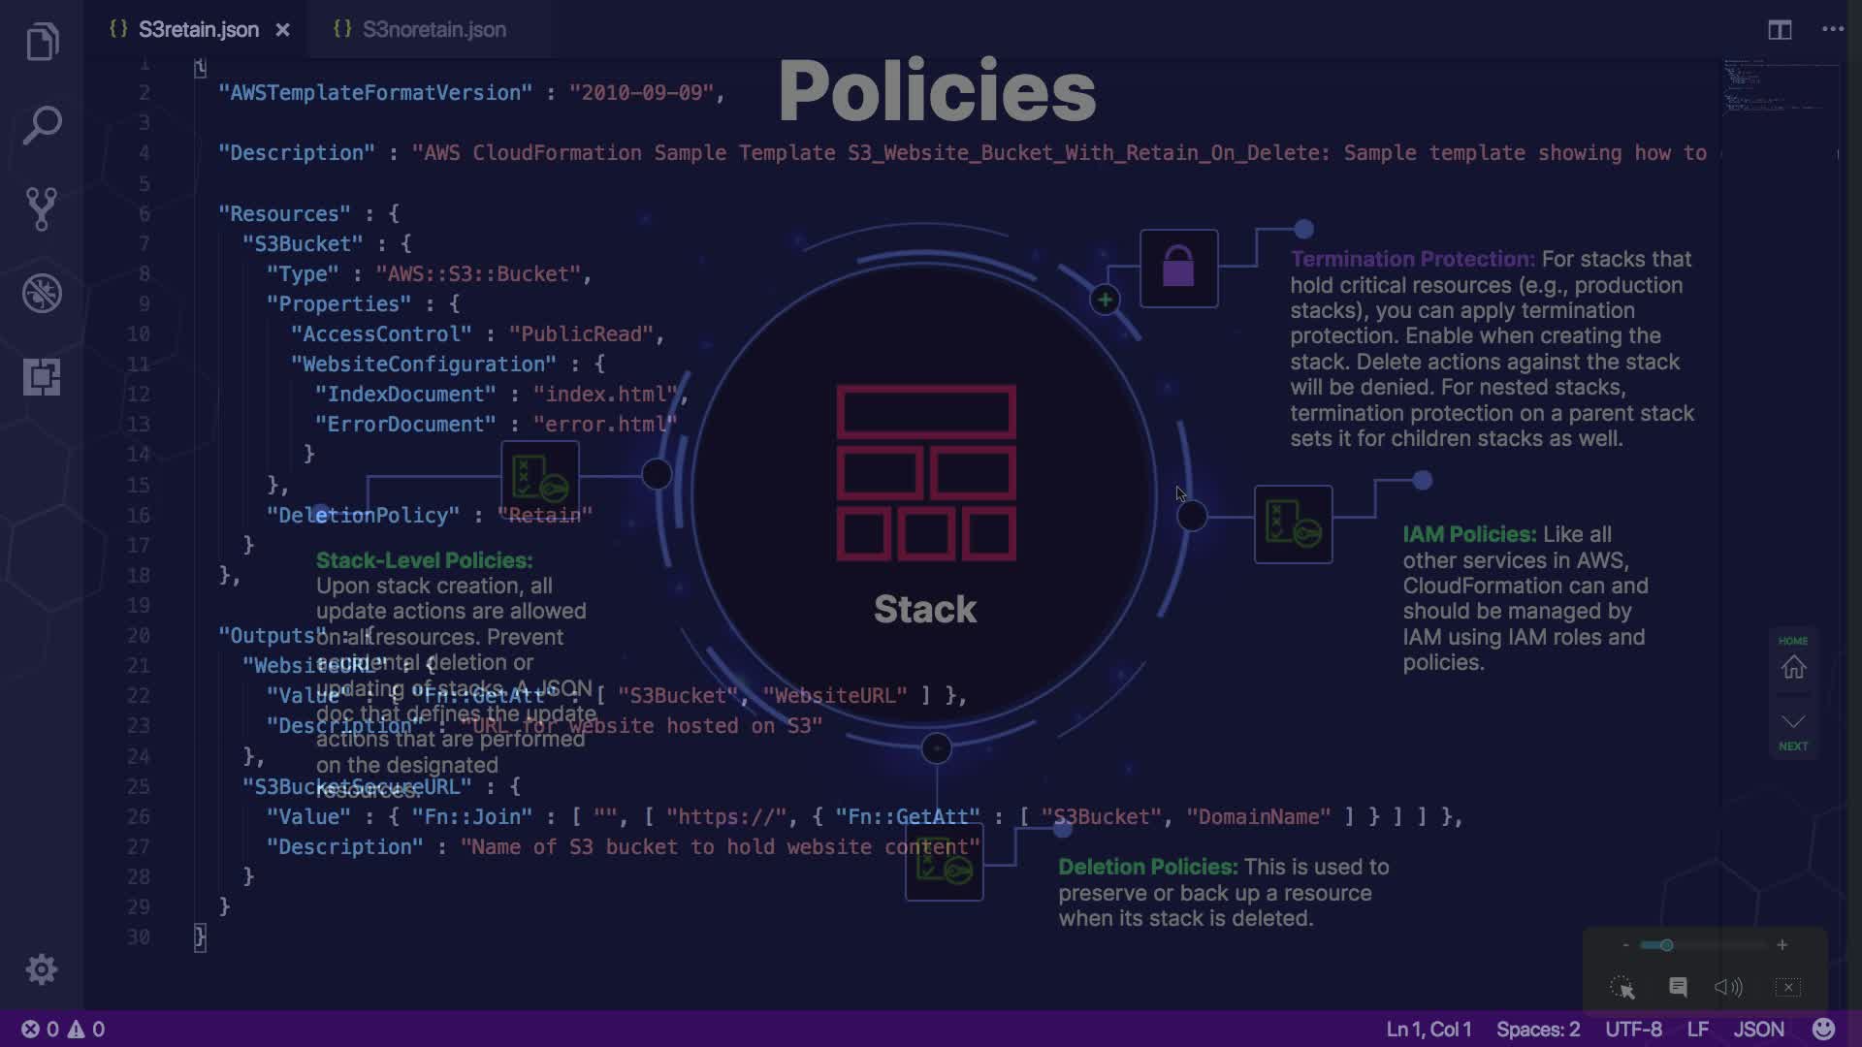Click the purple lock Termination Protection icon
This screenshot has height=1047, width=1862.
click(1178, 268)
